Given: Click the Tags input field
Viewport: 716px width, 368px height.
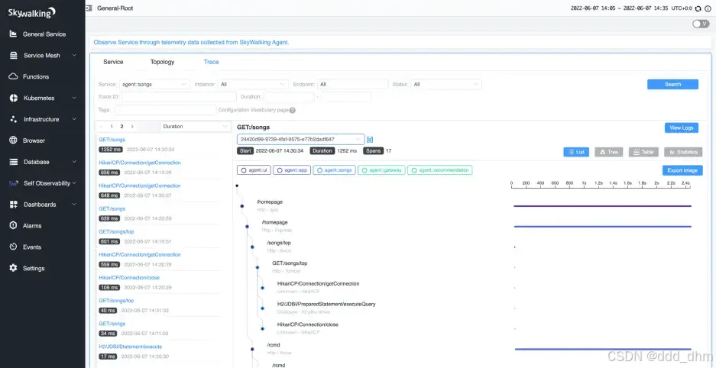Looking at the screenshot, I should click(165, 110).
